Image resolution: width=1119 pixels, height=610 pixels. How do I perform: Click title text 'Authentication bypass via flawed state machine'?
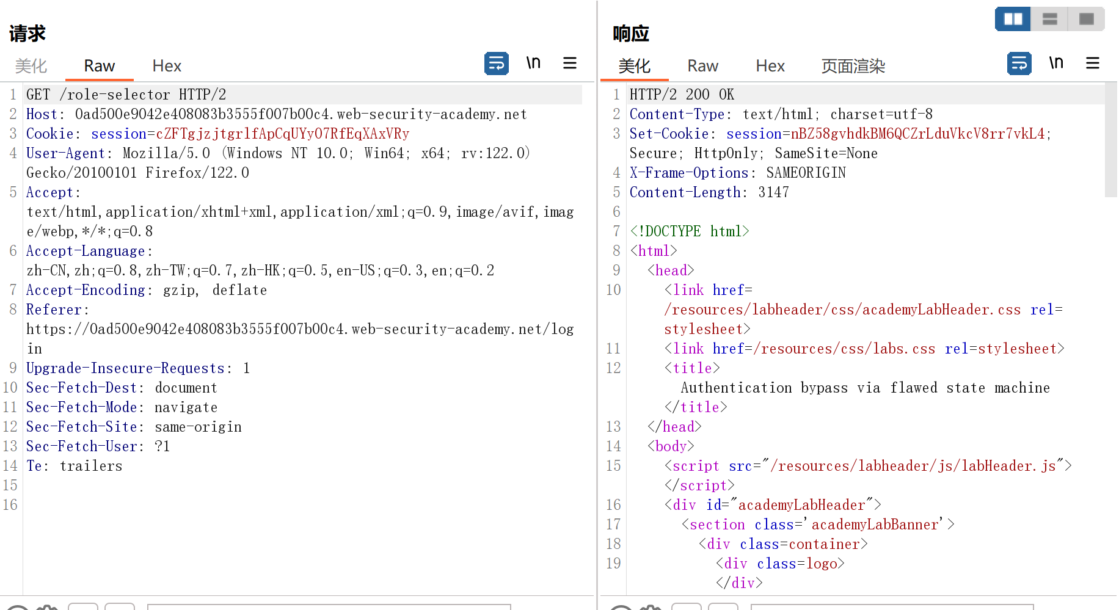(866, 388)
